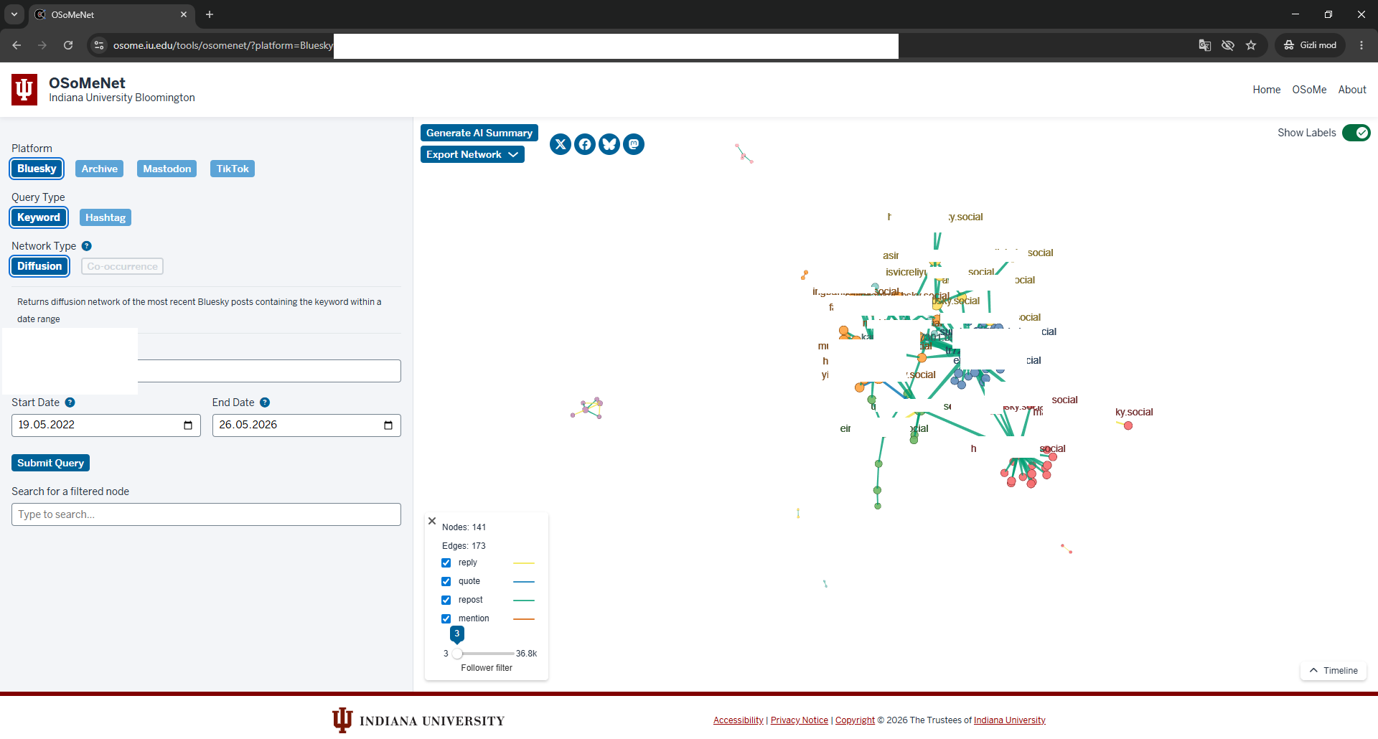This screenshot has width=1378, height=739.
Task: Open the OSoMe navigation link
Action: click(x=1309, y=90)
